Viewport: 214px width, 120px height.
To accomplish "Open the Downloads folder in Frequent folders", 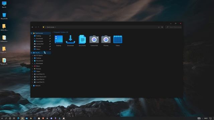I will click(71, 41).
